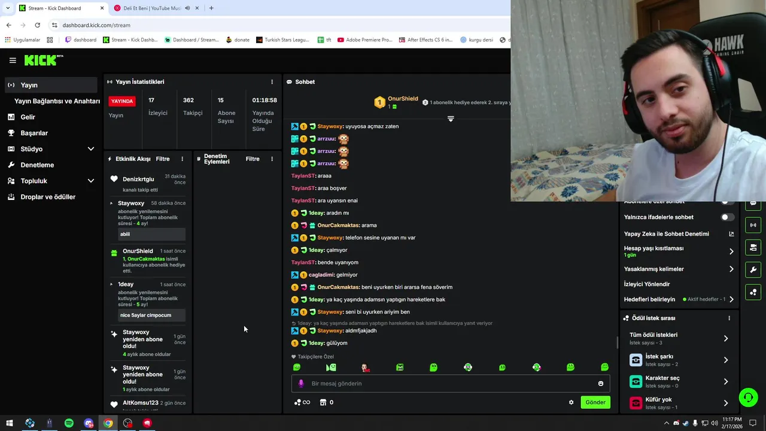Click the shop icon showing 0

327,402
